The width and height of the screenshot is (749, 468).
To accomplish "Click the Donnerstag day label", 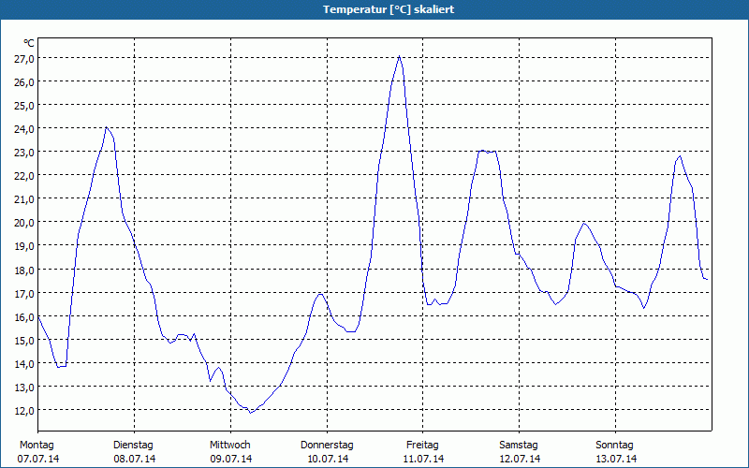I will point(327,445).
